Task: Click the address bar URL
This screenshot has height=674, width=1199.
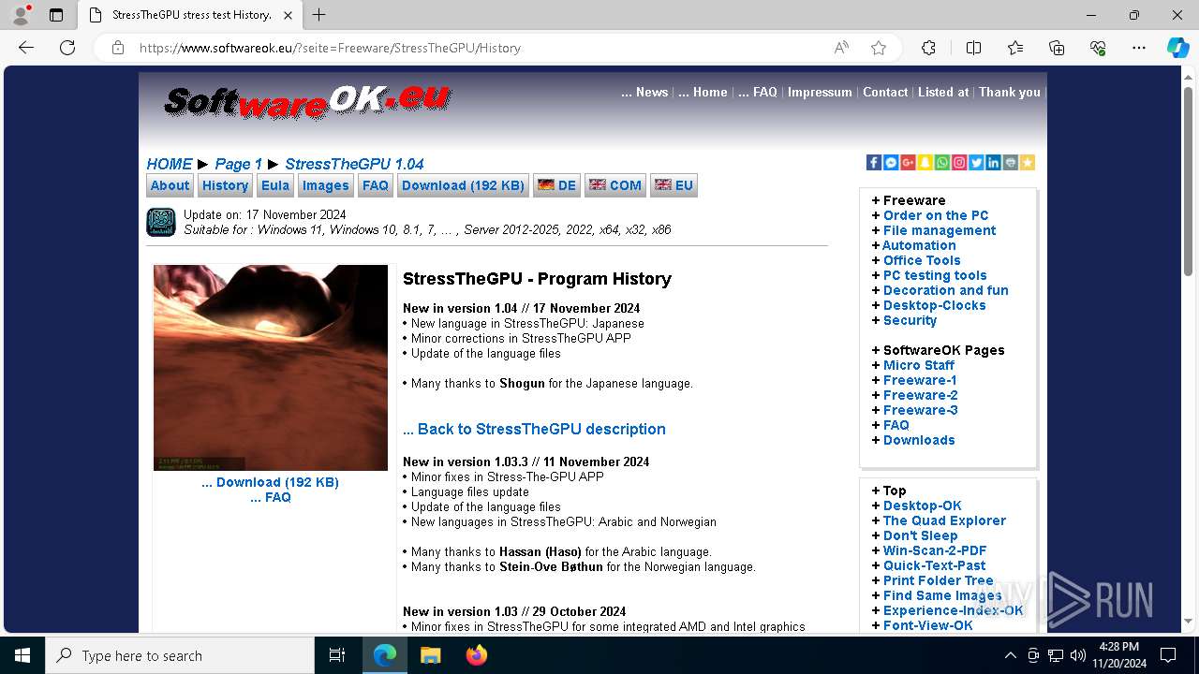Action: pyautogui.click(x=330, y=48)
